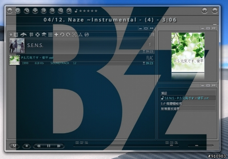The width and height of the screenshot is (228, 159).
Task: Click the triangle toolbar icon
Action: pyautogui.click(x=81, y=35)
